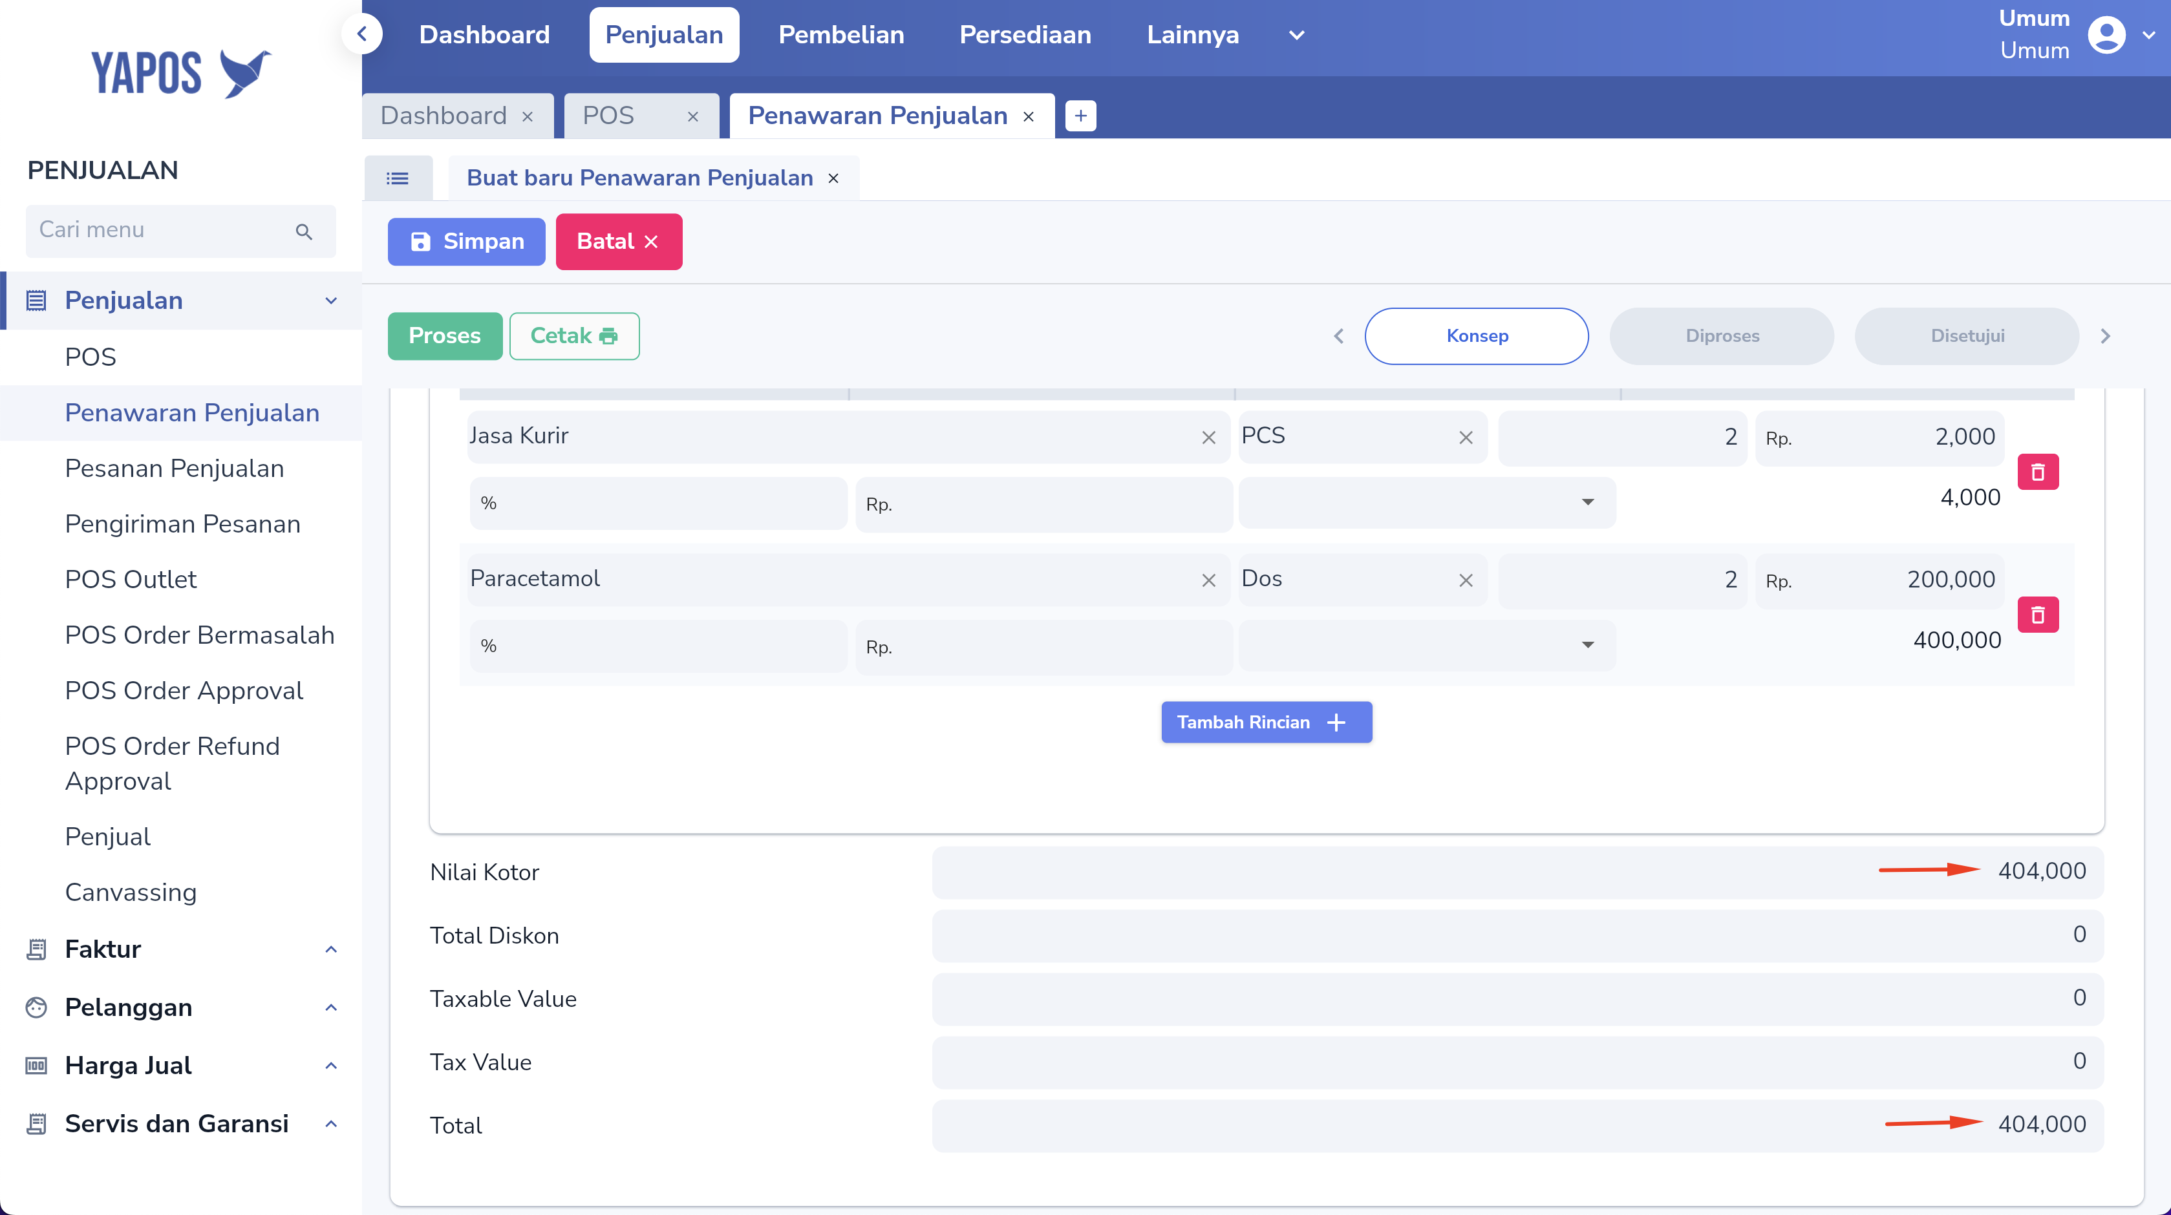
Task: Open POS Order Approval in sidebar
Action: pyautogui.click(x=184, y=691)
